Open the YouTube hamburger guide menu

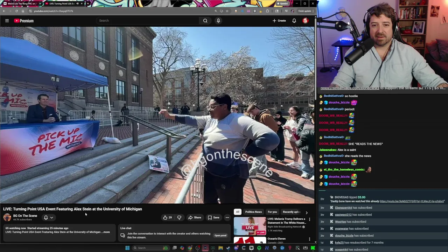coord(7,21)
